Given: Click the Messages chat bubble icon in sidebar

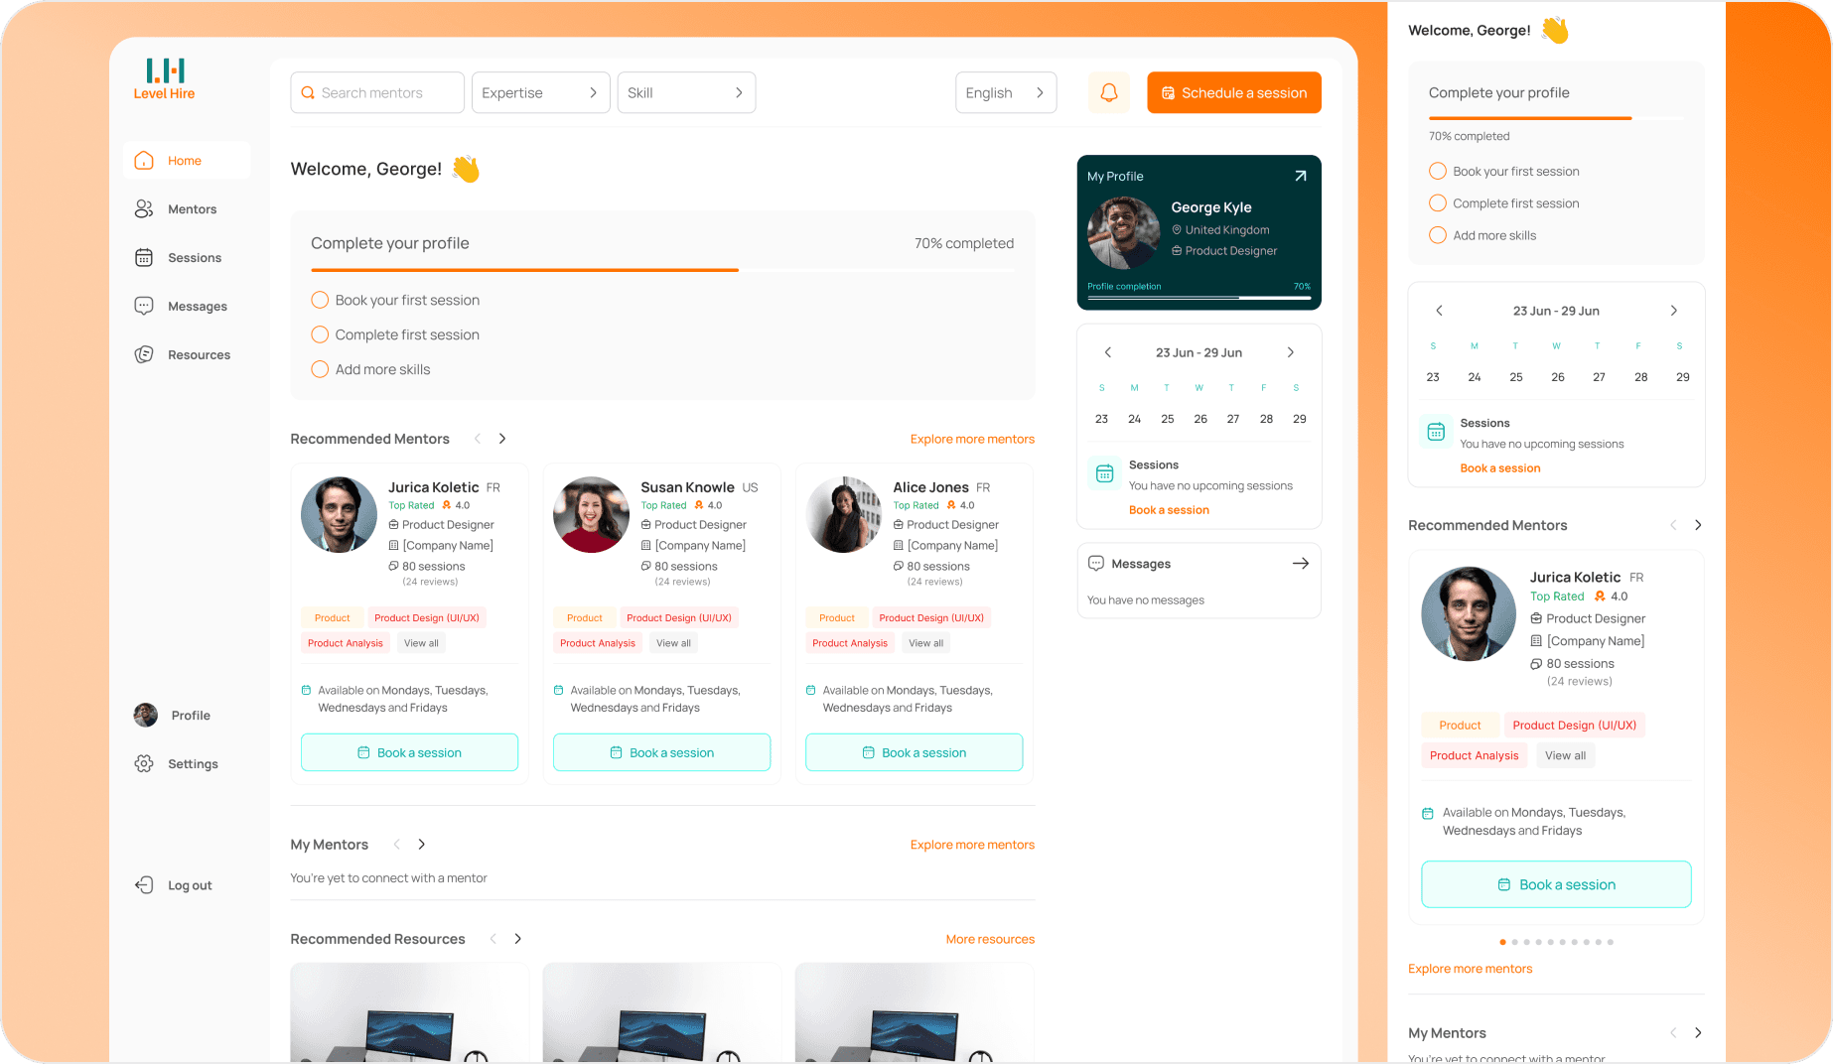Looking at the screenshot, I should pyautogui.click(x=144, y=307).
